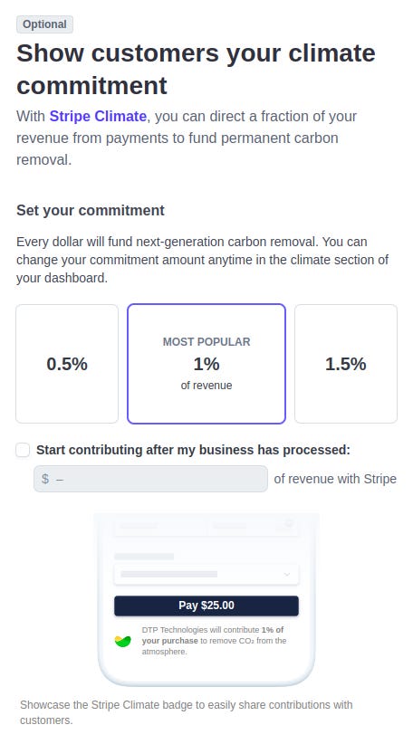Click the Start contributing checkbox label text
This screenshot has height=744, width=413.
[193, 450]
